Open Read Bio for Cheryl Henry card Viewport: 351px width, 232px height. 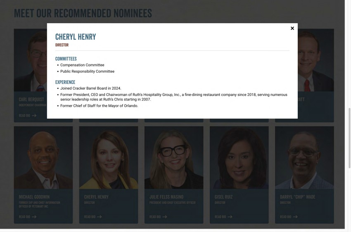[x=93, y=217]
